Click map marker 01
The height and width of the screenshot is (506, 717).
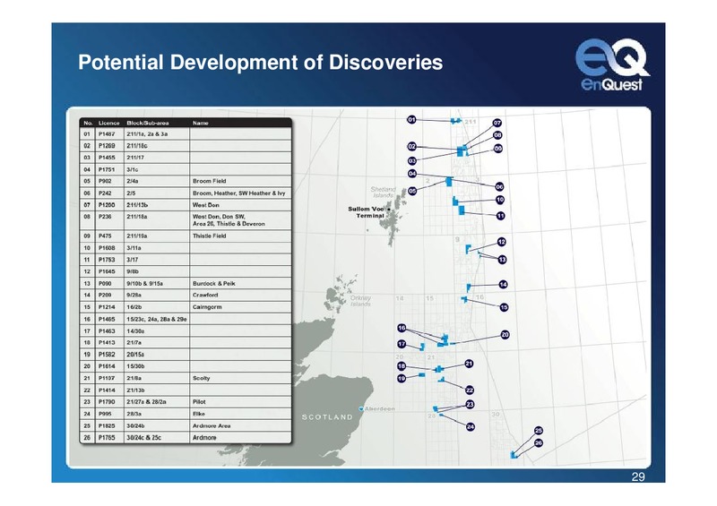click(x=411, y=120)
